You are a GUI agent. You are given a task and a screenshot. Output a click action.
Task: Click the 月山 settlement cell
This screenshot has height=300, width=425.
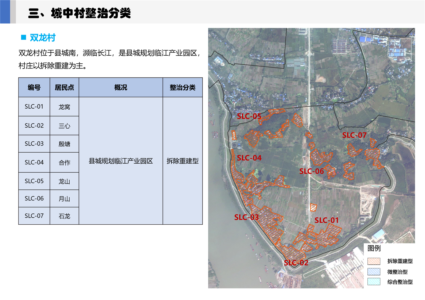[x=64, y=199]
